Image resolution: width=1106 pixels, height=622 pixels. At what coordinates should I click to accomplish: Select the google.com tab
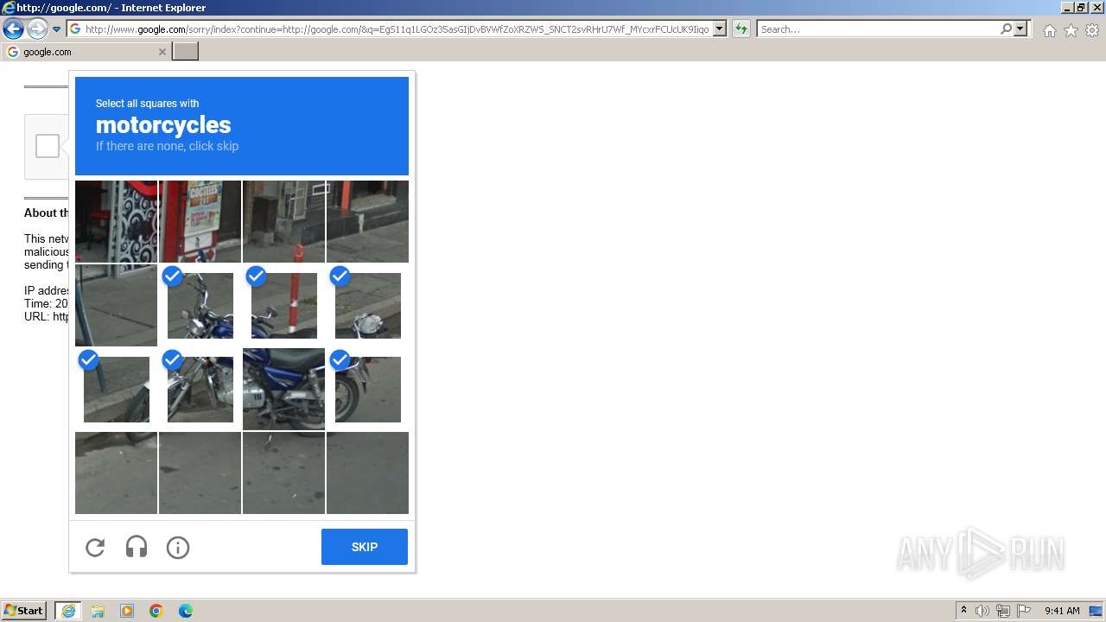tap(86, 52)
